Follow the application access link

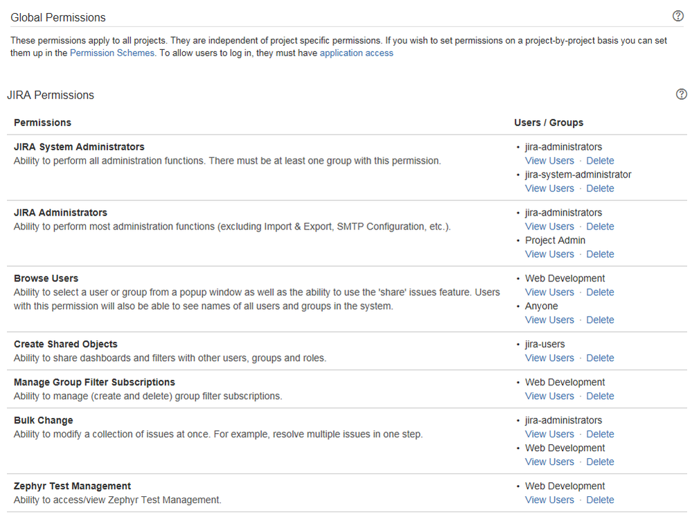click(x=356, y=53)
